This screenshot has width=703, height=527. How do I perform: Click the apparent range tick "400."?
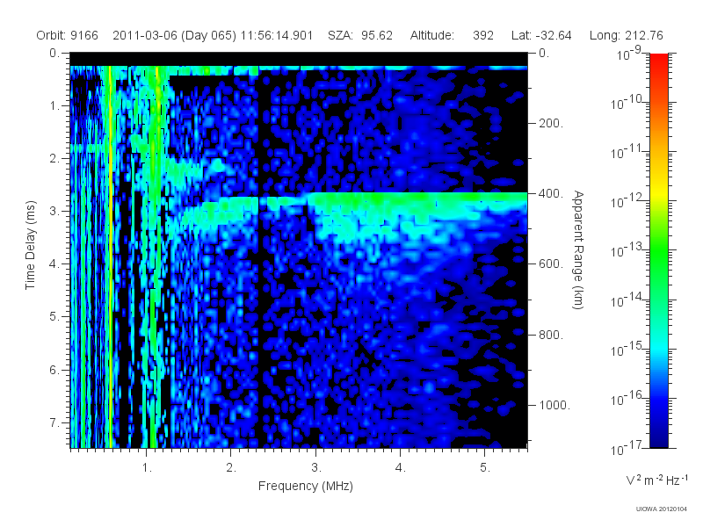(551, 193)
